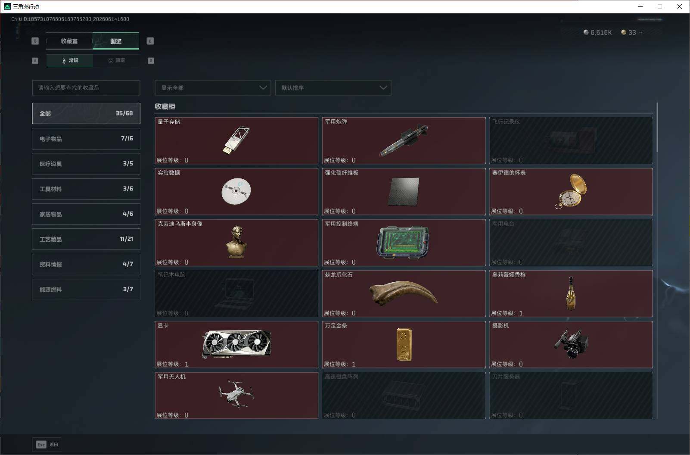Select the 赛伊德的怀表 pocket watch
The image size is (690, 455).
[571, 191]
